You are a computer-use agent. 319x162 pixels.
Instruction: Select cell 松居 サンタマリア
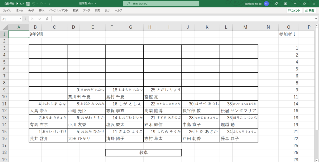click(239, 111)
